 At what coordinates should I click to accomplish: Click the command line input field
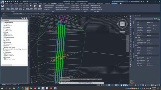click(82, 83)
